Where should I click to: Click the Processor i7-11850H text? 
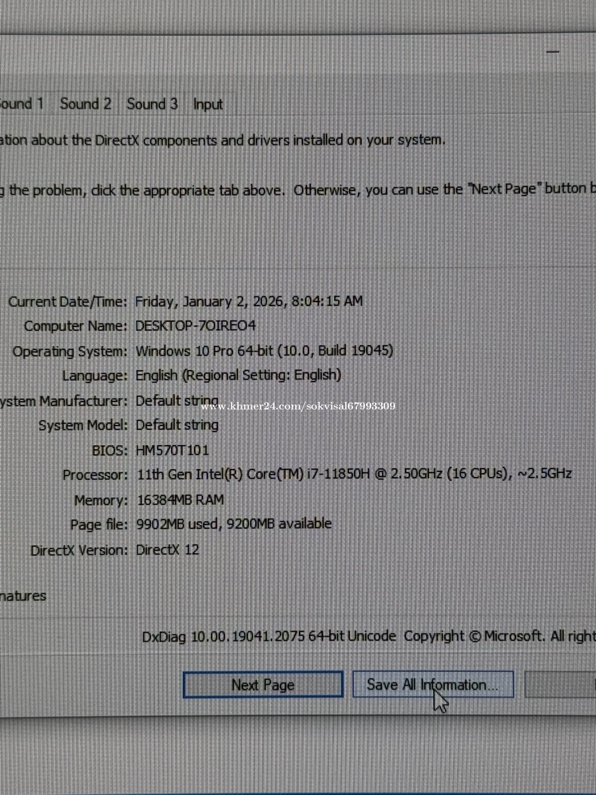[354, 474]
